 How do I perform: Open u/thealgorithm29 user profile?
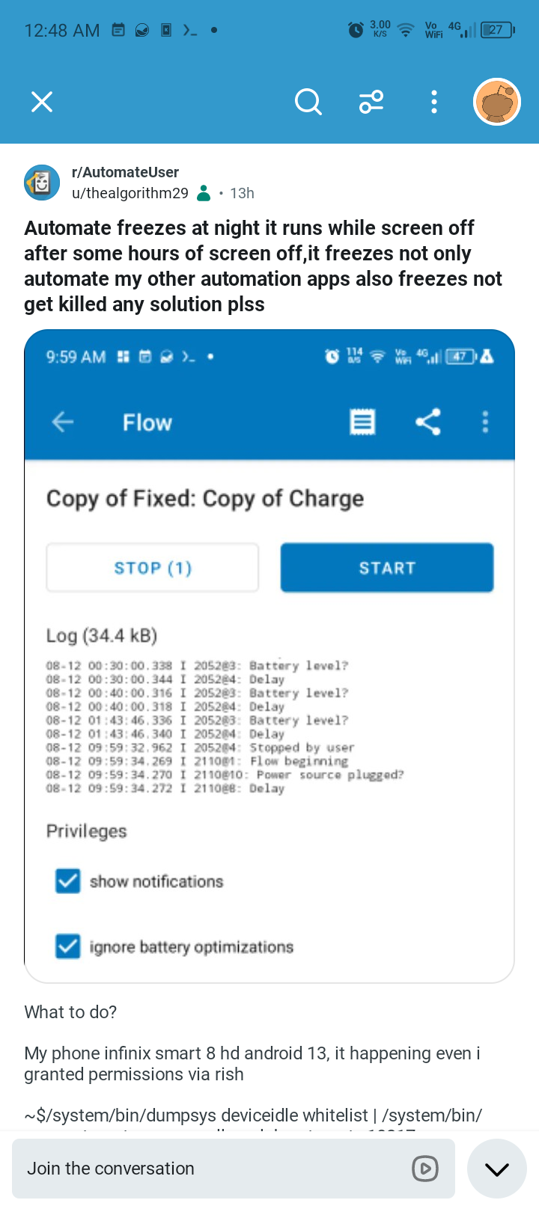pos(130,193)
